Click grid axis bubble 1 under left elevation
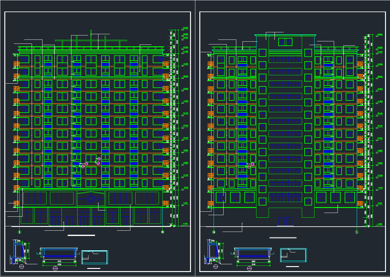 (20, 232)
